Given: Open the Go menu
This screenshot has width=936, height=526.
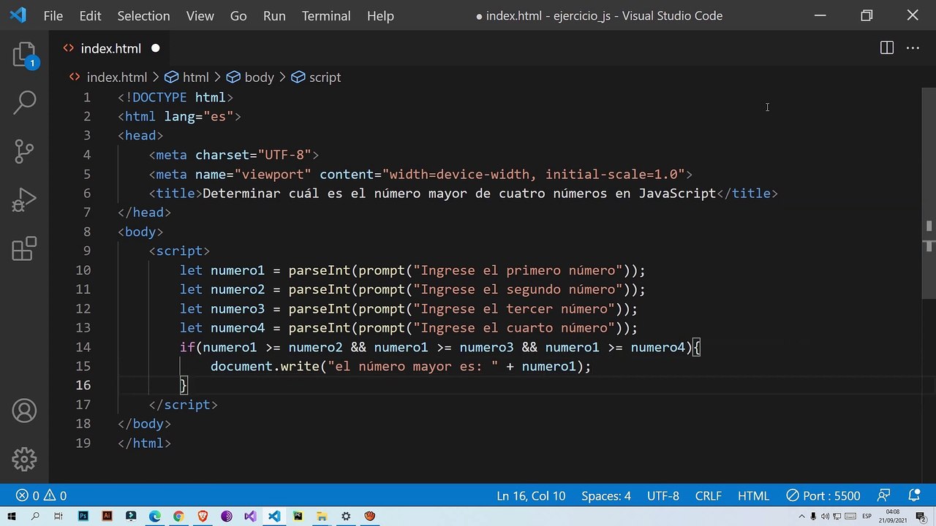Looking at the screenshot, I should tap(238, 15).
